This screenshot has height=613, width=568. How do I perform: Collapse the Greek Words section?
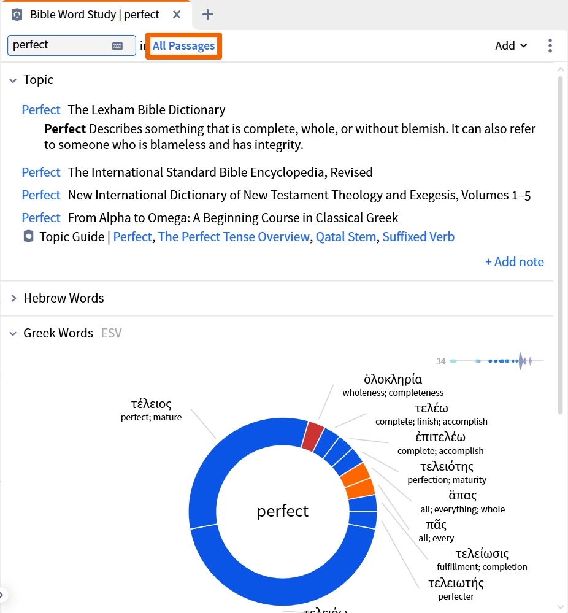(x=13, y=333)
